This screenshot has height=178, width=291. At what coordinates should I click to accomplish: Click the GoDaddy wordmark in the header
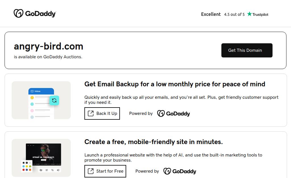point(40,14)
